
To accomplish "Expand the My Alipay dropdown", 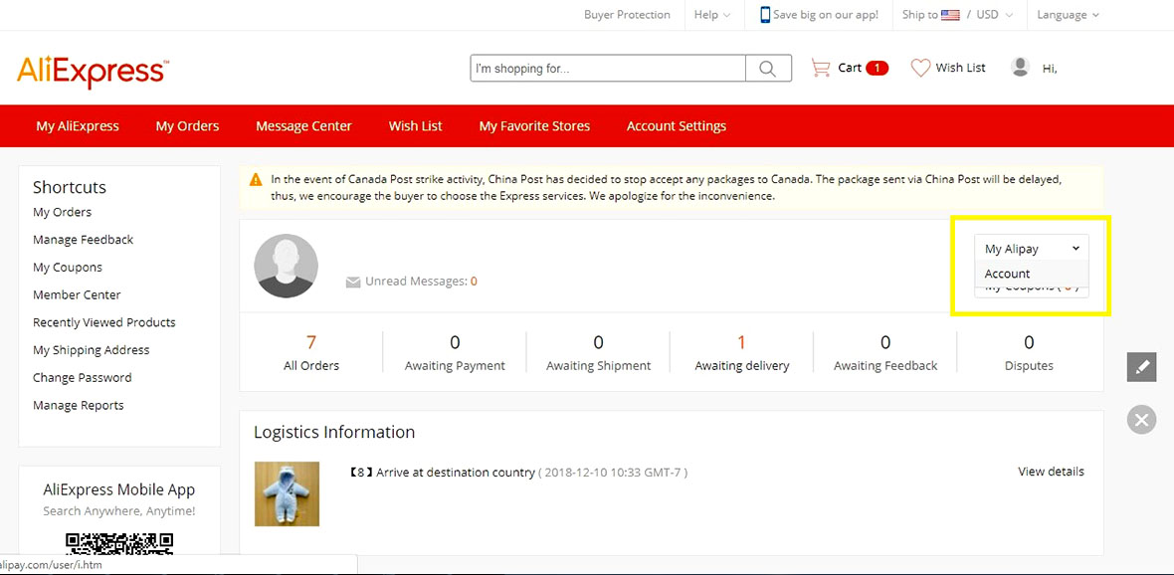I will pyautogui.click(x=1032, y=249).
